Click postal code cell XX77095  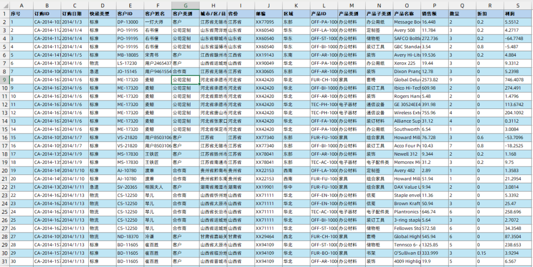(x=268, y=22)
